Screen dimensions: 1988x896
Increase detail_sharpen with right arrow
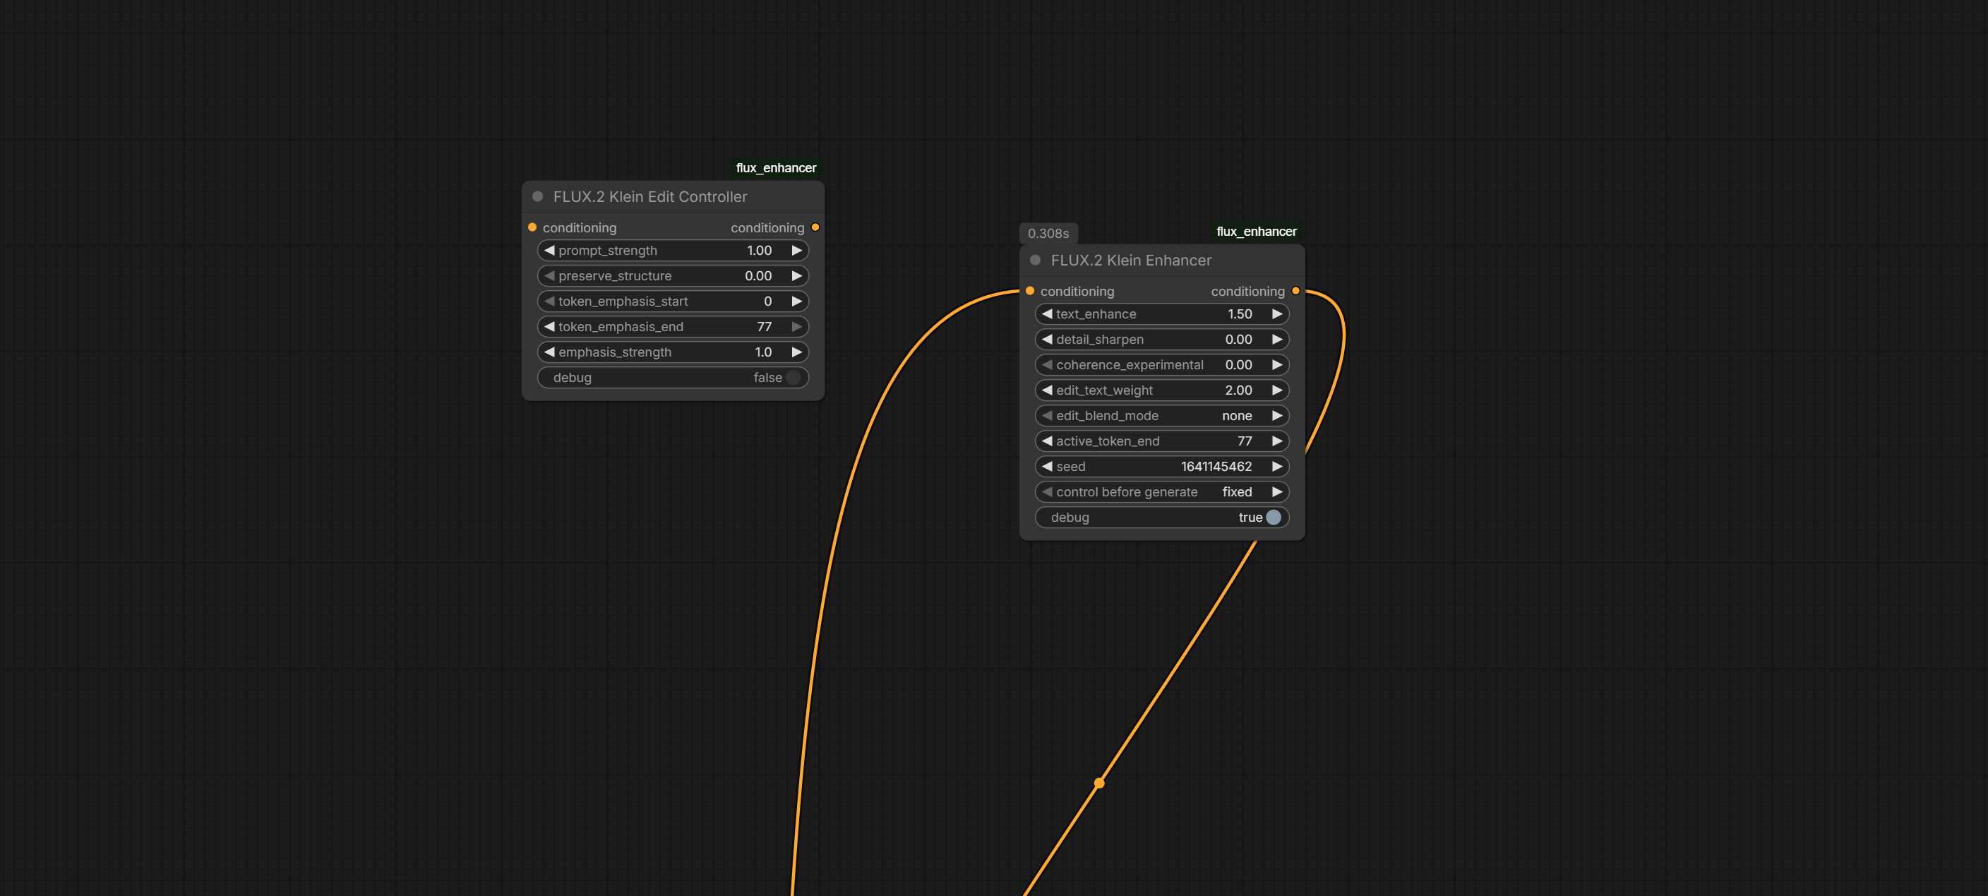point(1276,340)
